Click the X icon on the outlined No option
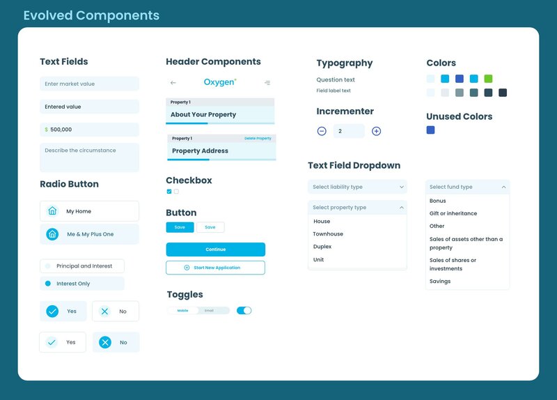The width and height of the screenshot is (557, 400). (x=104, y=311)
